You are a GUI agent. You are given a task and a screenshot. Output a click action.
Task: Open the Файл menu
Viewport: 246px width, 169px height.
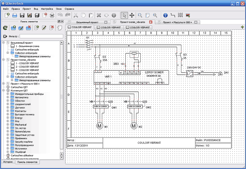[x=6, y=9]
